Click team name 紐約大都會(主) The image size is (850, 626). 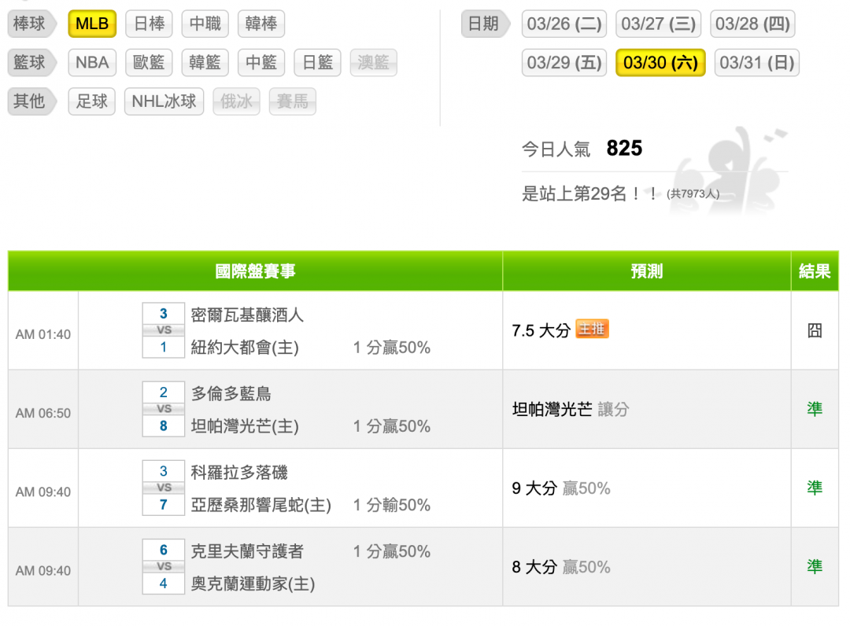[x=245, y=347]
